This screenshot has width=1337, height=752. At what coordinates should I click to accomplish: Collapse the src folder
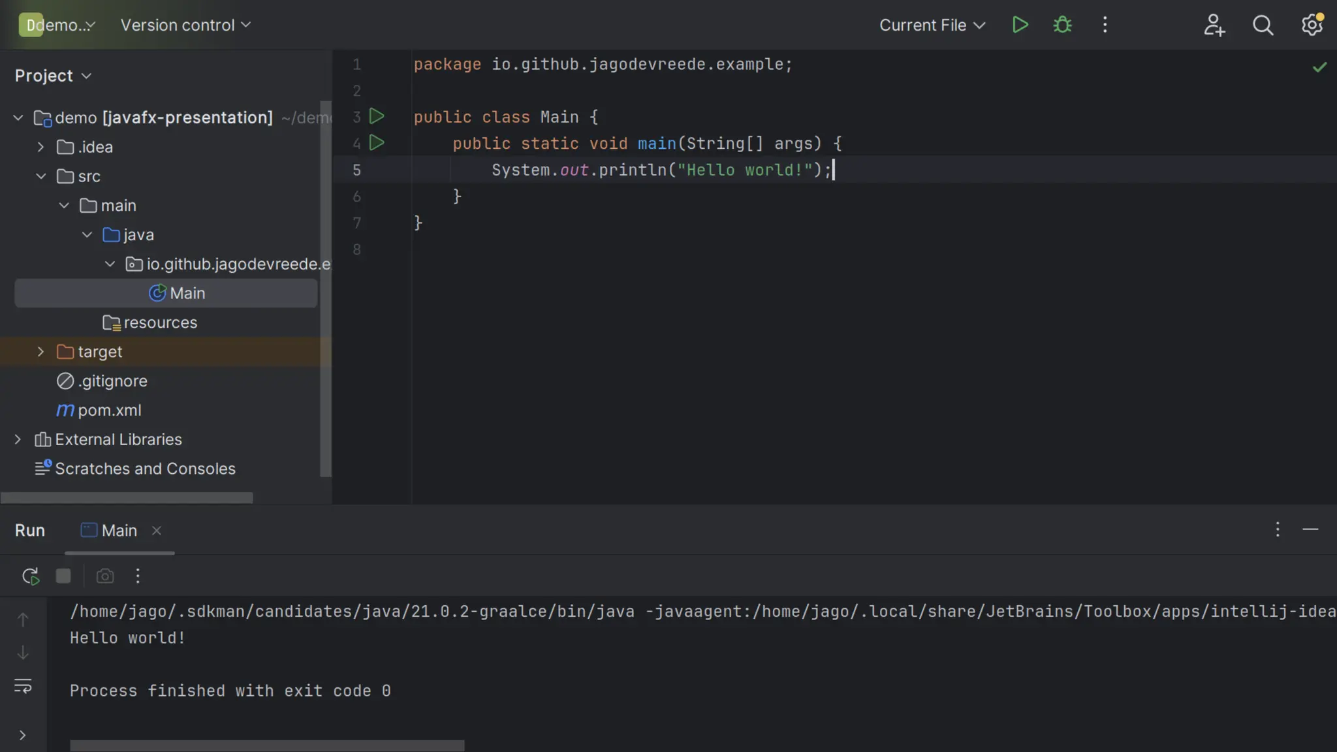pyautogui.click(x=40, y=176)
